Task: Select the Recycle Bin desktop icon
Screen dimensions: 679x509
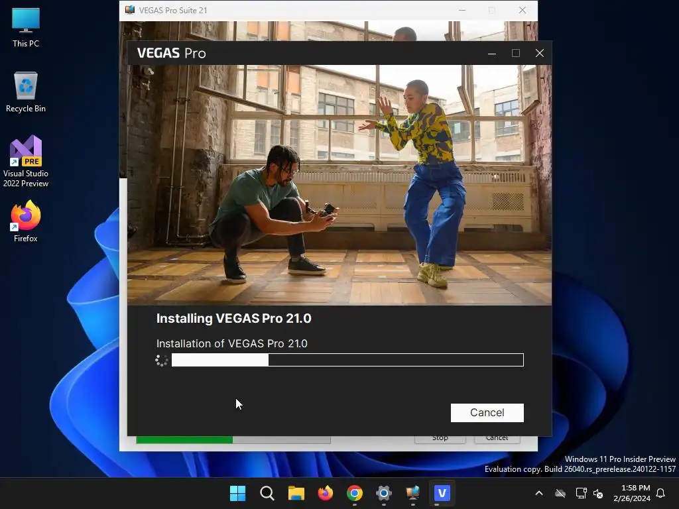Action: pyautogui.click(x=26, y=92)
